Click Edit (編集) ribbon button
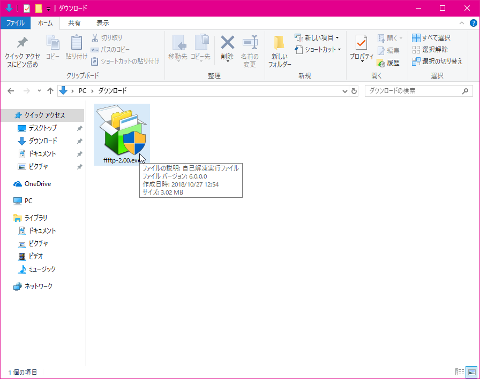 [x=388, y=50]
